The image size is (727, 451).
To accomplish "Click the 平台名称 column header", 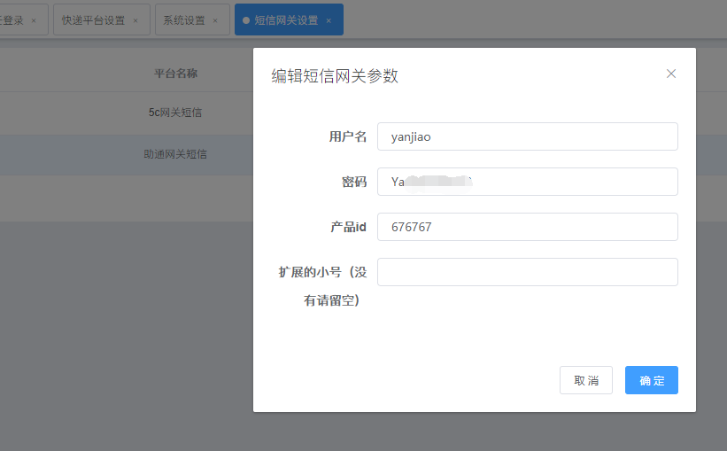I will point(175,74).
